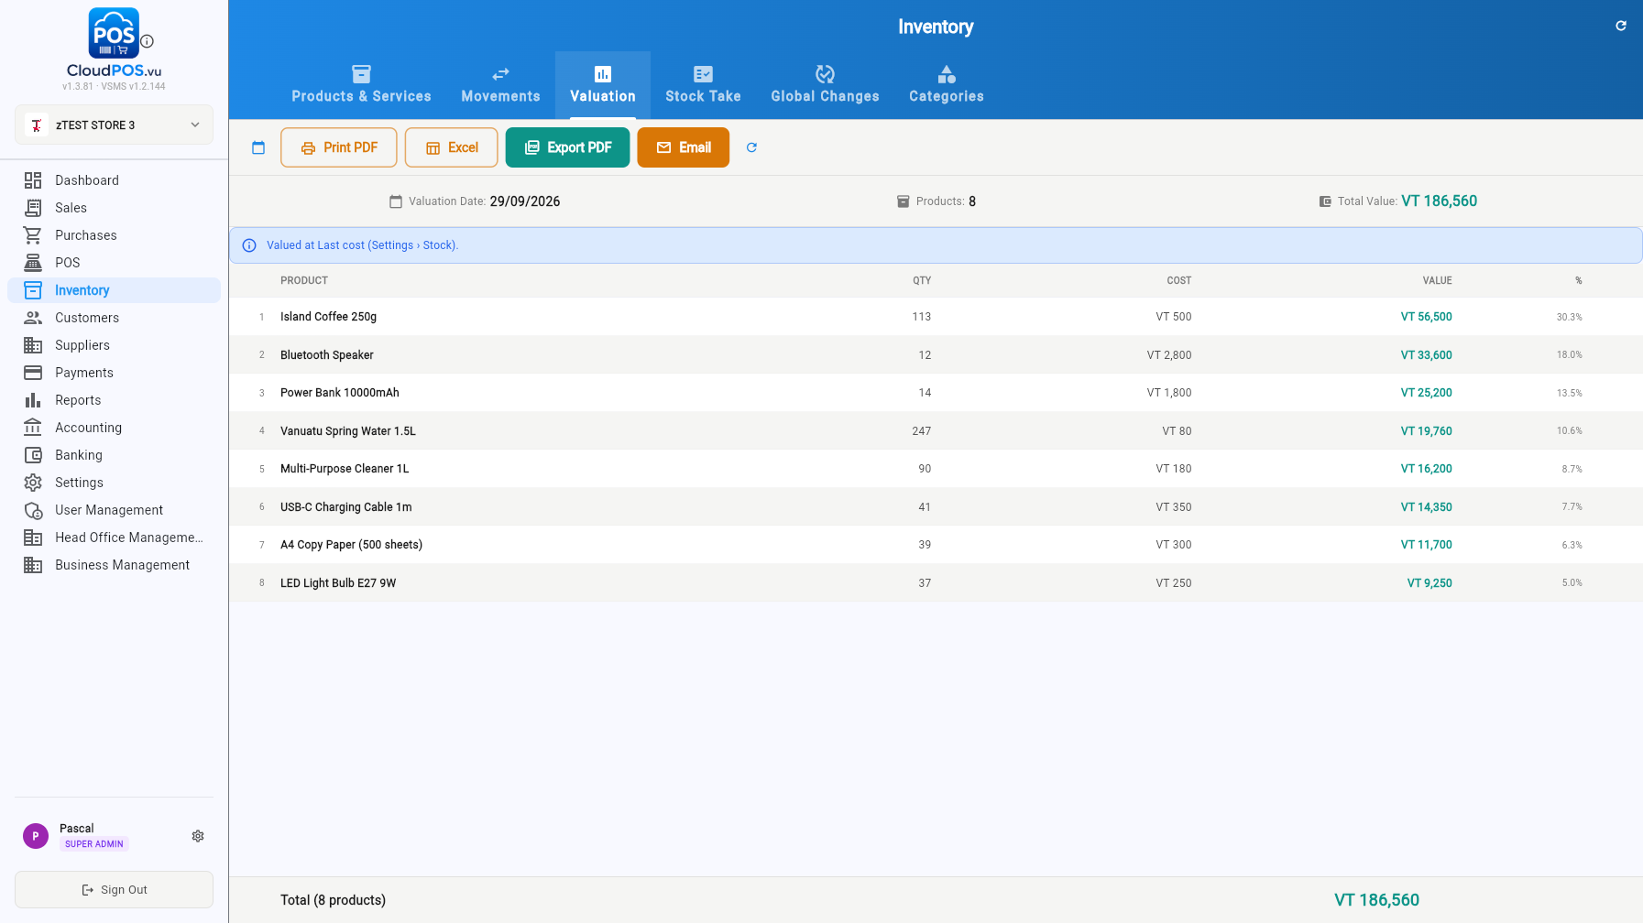Click the reload icon in header

tap(1621, 26)
